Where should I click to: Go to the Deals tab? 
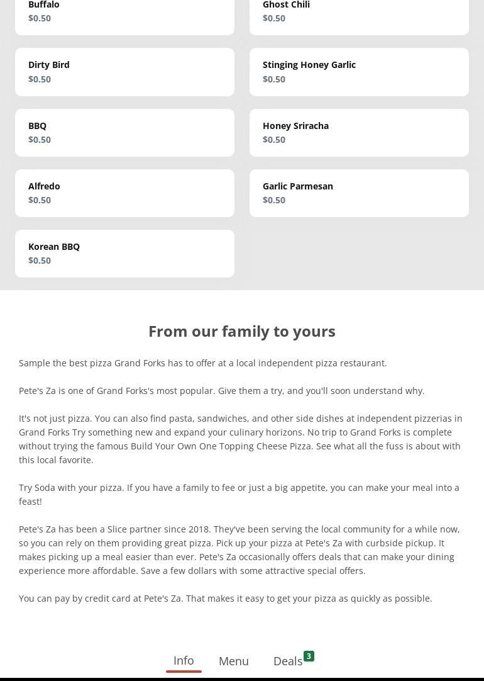pyautogui.click(x=288, y=661)
